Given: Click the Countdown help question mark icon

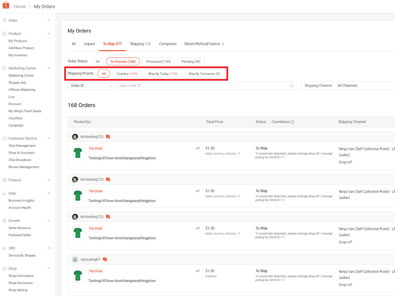Looking at the screenshot, I should [x=292, y=122].
